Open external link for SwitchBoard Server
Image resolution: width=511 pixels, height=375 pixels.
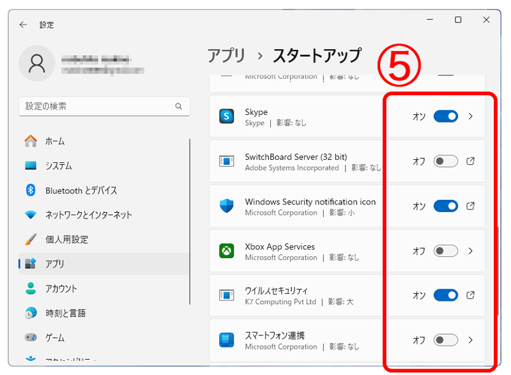click(471, 162)
